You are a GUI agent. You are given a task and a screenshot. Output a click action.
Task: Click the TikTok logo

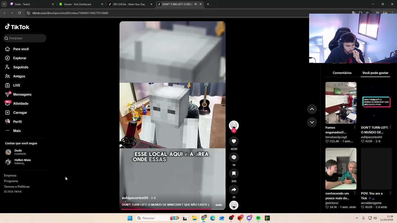tap(17, 27)
